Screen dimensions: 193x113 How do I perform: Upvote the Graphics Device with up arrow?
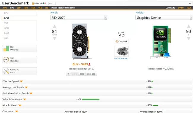click(x=189, y=26)
